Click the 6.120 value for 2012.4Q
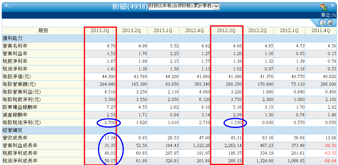The height and width of the screenshot is (165, 338). [204, 100]
